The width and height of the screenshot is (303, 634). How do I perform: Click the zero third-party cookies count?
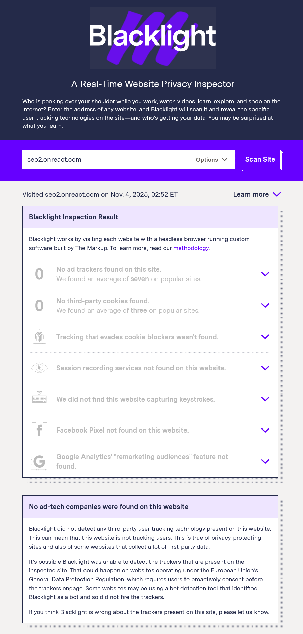click(39, 305)
